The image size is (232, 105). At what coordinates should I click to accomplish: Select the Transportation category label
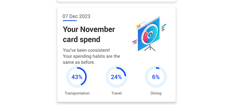[77, 93]
